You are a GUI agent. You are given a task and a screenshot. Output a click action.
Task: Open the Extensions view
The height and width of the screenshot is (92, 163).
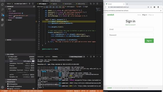2,25
